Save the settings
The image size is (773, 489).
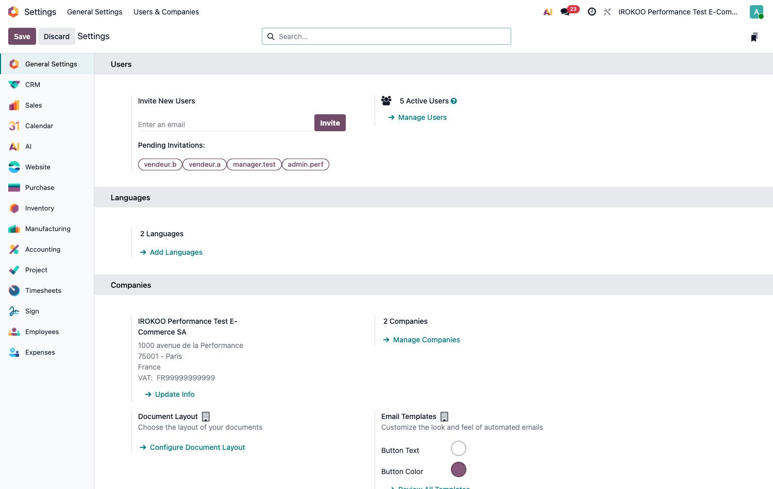pos(22,37)
